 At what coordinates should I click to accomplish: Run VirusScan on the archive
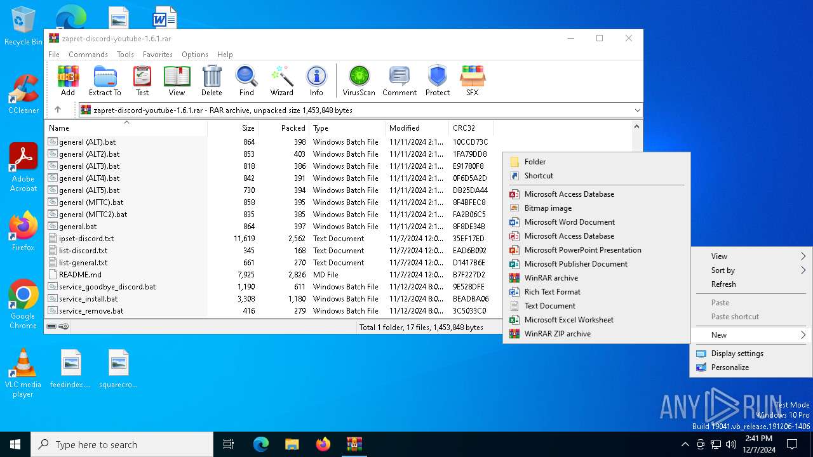click(359, 81)
